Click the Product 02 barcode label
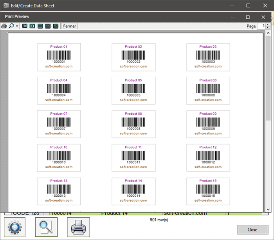The image size is (274, 240). [x=134, y=57]
